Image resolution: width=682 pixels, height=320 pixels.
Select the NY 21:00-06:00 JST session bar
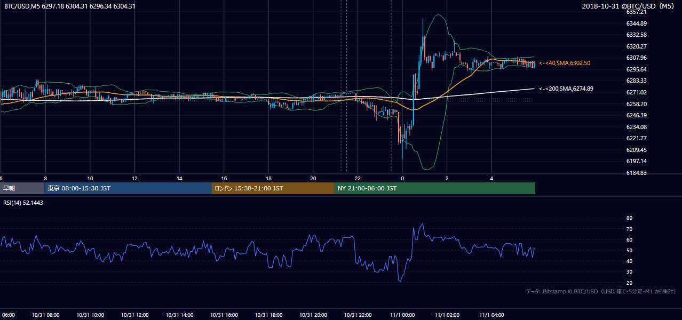(435, 188)
